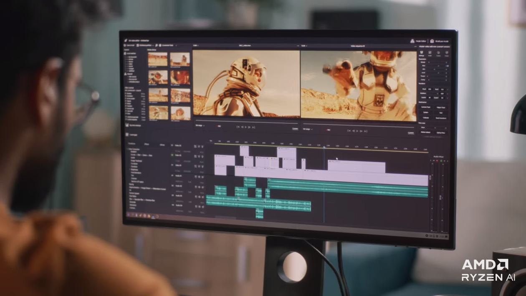Screen dimensions: 526x296
Task: Select the lone video clip right of playhead
Action: point(357,166)
